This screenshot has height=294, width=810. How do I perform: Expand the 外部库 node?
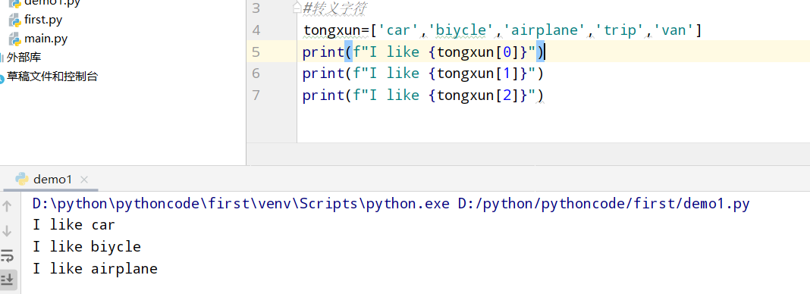point(24,58)
